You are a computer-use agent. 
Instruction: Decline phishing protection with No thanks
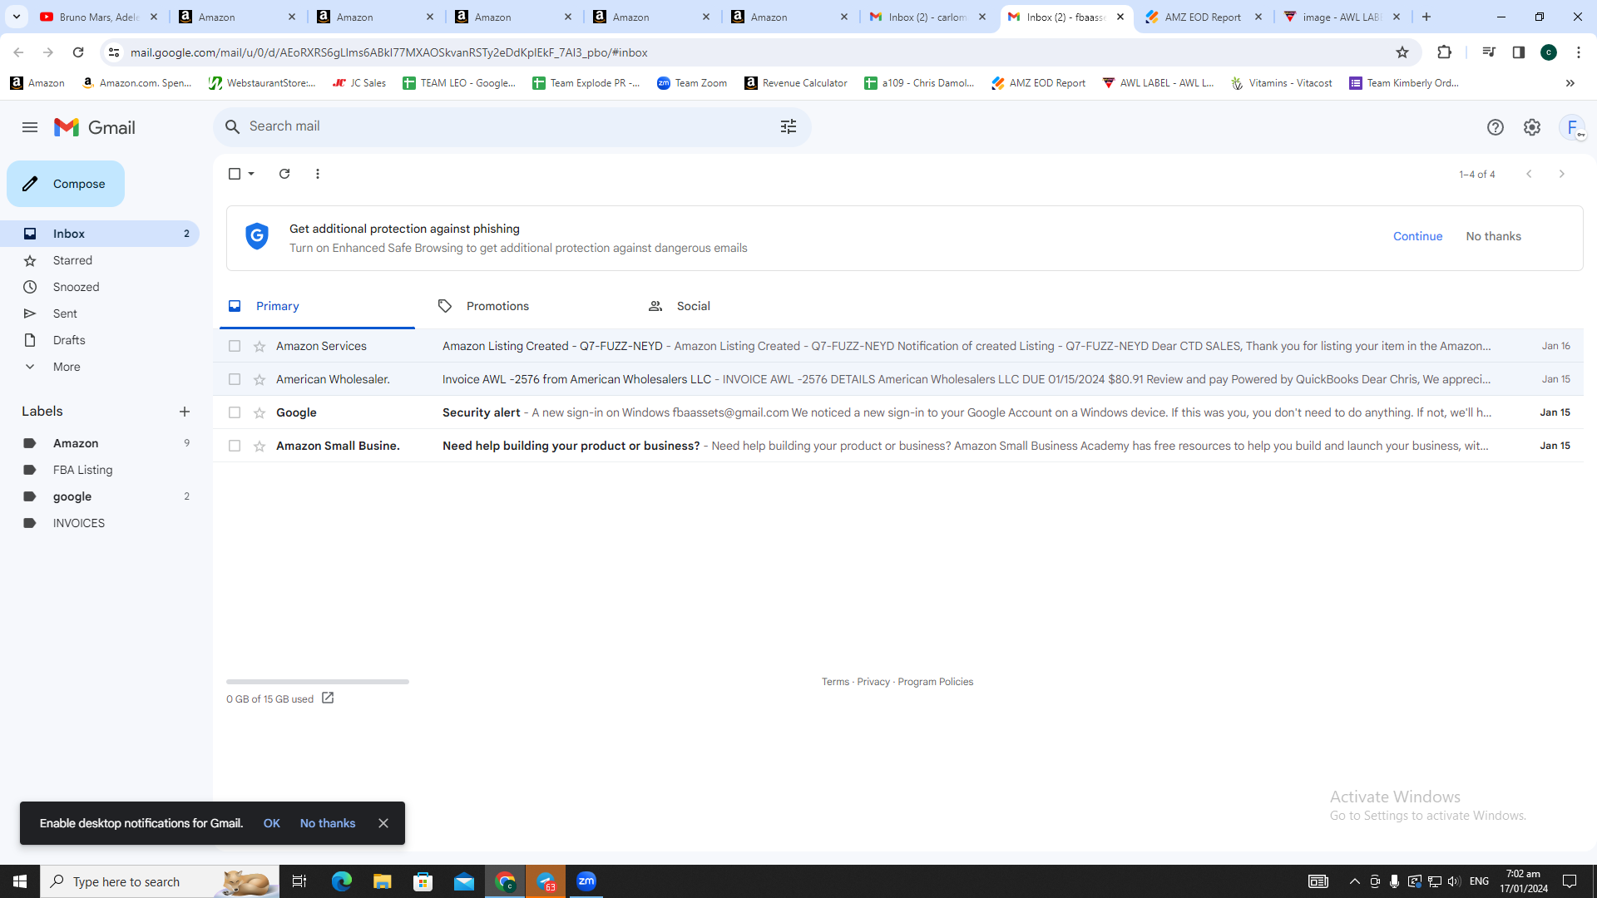(x=1493, y=236)
